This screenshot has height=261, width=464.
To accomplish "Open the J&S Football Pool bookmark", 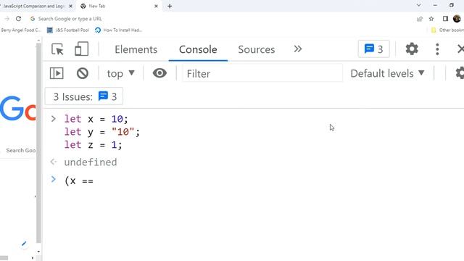I will pos(68,30).
